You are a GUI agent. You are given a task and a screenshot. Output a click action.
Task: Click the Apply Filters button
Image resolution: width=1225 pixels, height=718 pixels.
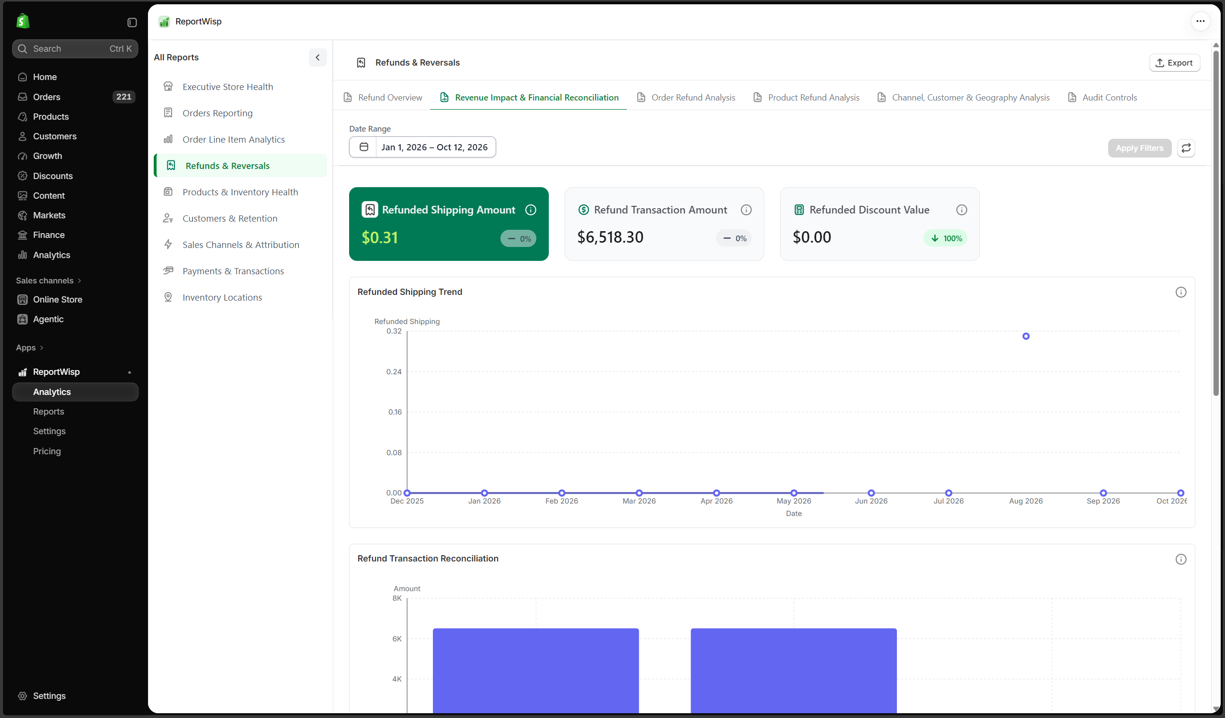point(1139,148)
